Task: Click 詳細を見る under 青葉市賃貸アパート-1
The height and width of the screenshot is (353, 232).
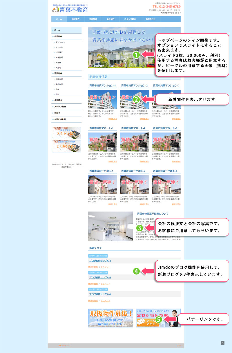Action: [x=113, y=162]
